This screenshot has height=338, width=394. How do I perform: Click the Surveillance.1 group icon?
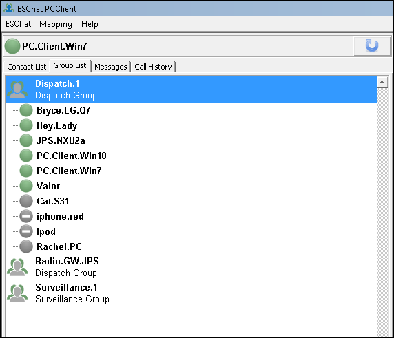coord(17,293)
